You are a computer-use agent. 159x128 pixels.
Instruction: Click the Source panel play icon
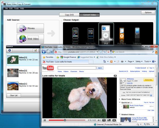(10, 50)
